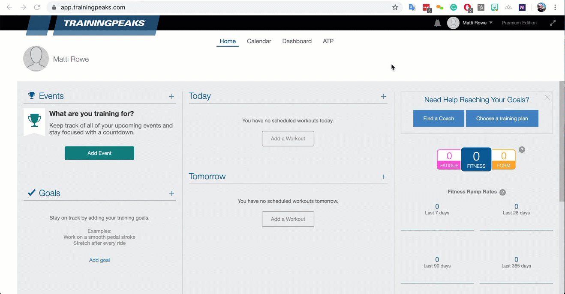Dismiss the Need Help Reaching Your Goals card

[547, 98]
